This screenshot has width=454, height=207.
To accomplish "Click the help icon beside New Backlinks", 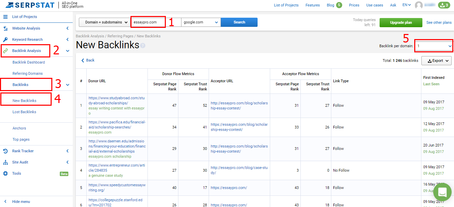I will (143, 46).
